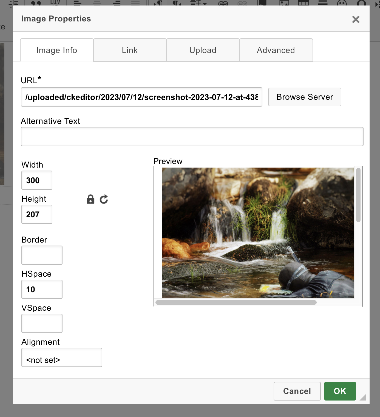Focus the Alternative Text field
This screenshot has width=380, height=417.
[192, 137]
